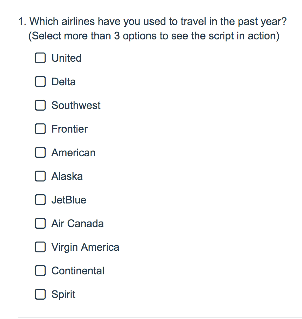Check the Air Canada checkbox
Screen dimensions: 302x319
click(x=40, y=223)
